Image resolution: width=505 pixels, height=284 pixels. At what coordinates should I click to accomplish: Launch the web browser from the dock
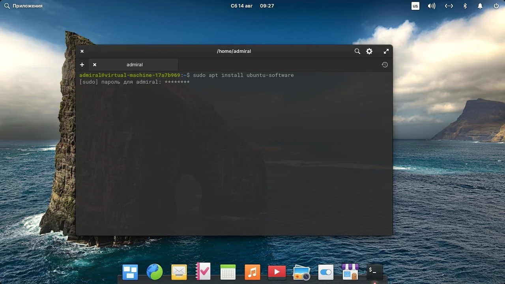click(155, 272)
